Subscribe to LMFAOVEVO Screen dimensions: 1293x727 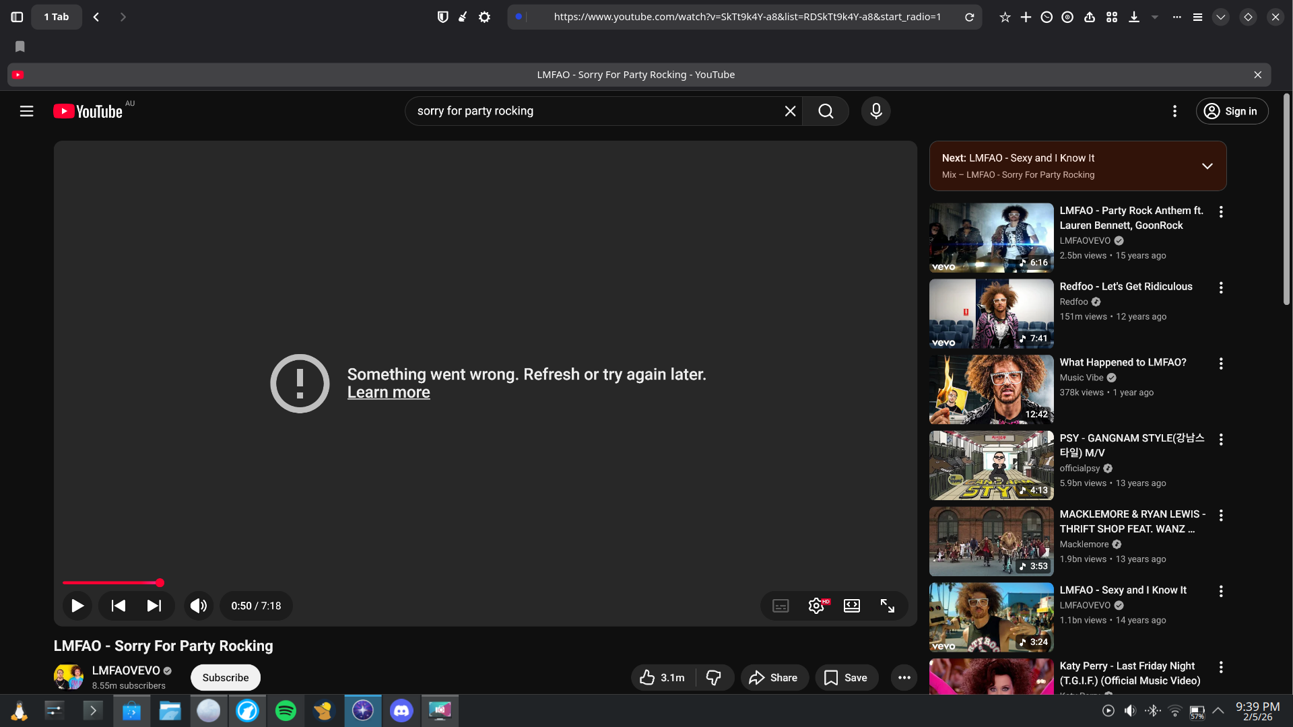(226, 678)
